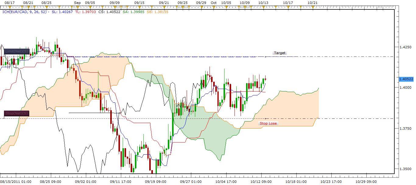Click the timeline marker under 09/05
This screenshot has width=416, height=185.
click(90, 6)
